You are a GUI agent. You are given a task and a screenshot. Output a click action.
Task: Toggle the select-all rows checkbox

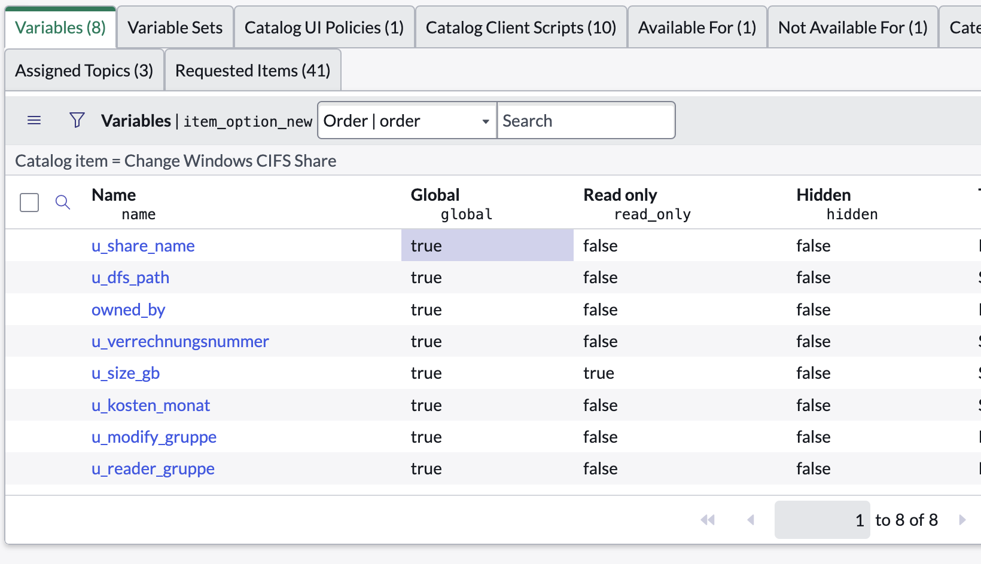pos(29,203)
